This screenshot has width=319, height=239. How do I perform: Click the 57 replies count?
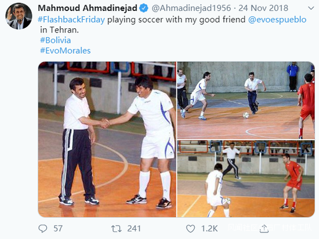pyautogui.click(x=58, y=229)
